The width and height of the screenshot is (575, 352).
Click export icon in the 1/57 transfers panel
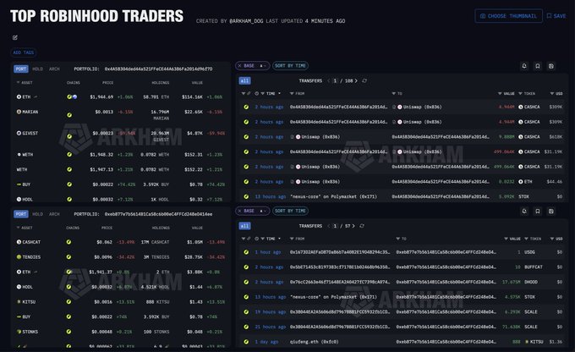[550, 211]
